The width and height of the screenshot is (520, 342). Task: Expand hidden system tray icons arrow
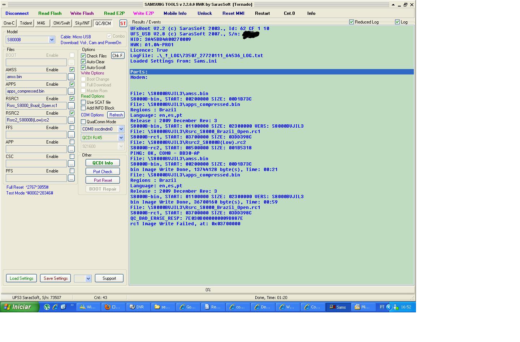389,307
